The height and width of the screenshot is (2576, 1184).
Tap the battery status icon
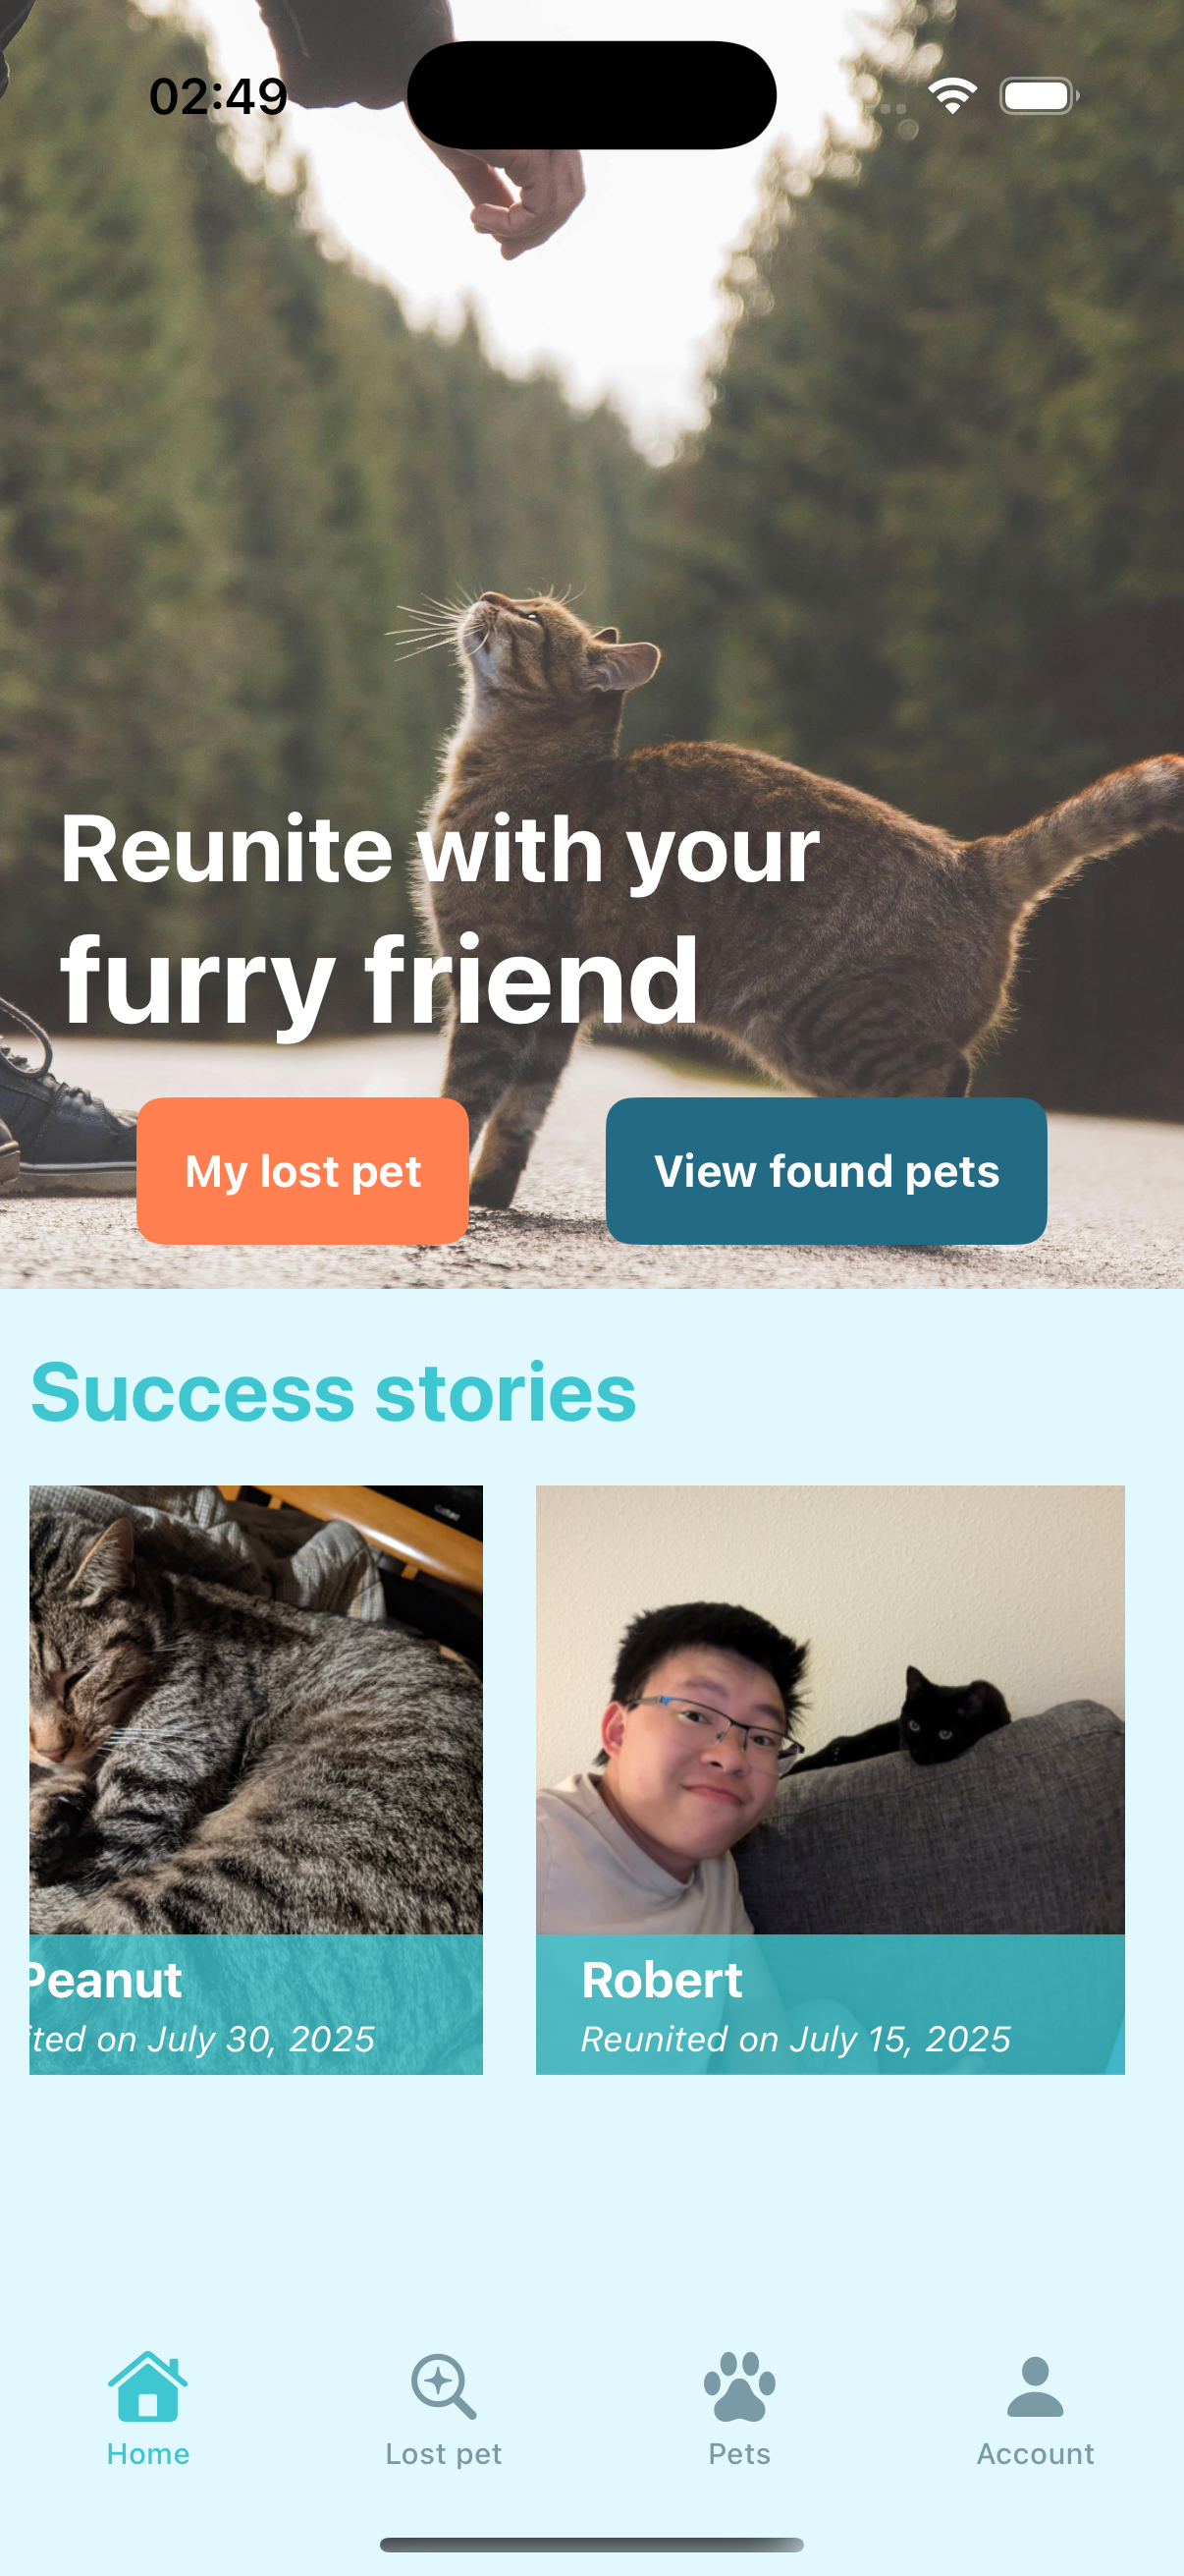(1039, 96)
